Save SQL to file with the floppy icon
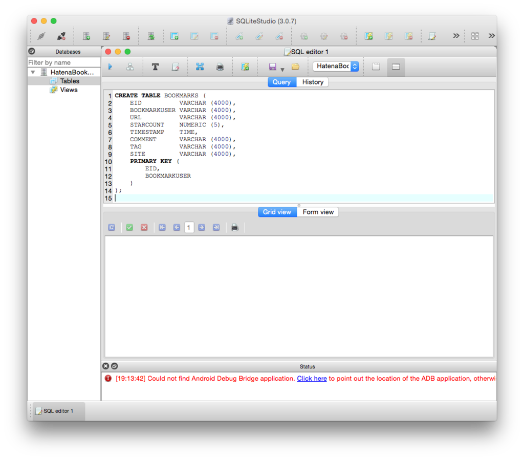 [273, 67]
